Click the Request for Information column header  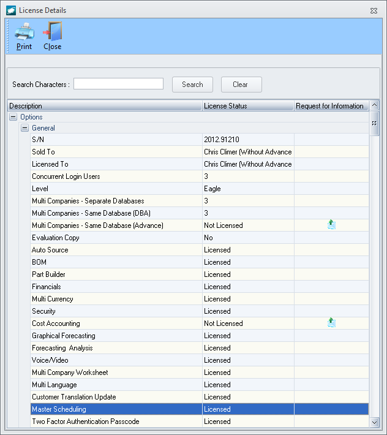click(331, 106)
